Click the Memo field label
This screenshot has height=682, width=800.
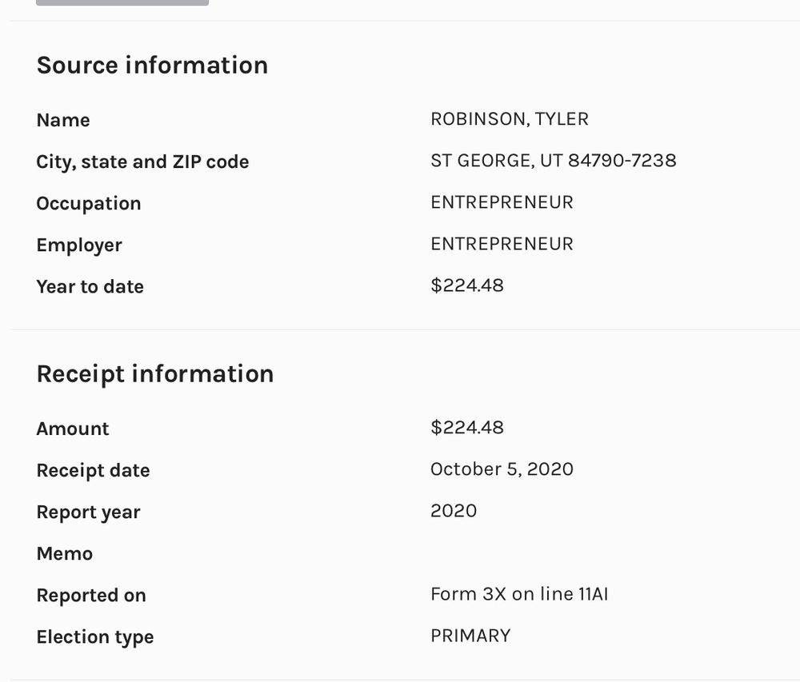[x=64, y=553]
